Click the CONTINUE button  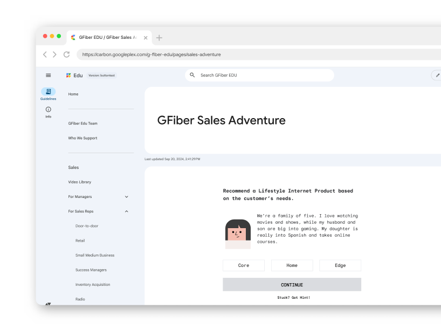click(x=292, y=285)
